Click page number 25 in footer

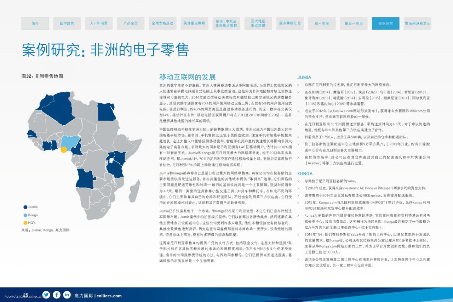point(25,295)
